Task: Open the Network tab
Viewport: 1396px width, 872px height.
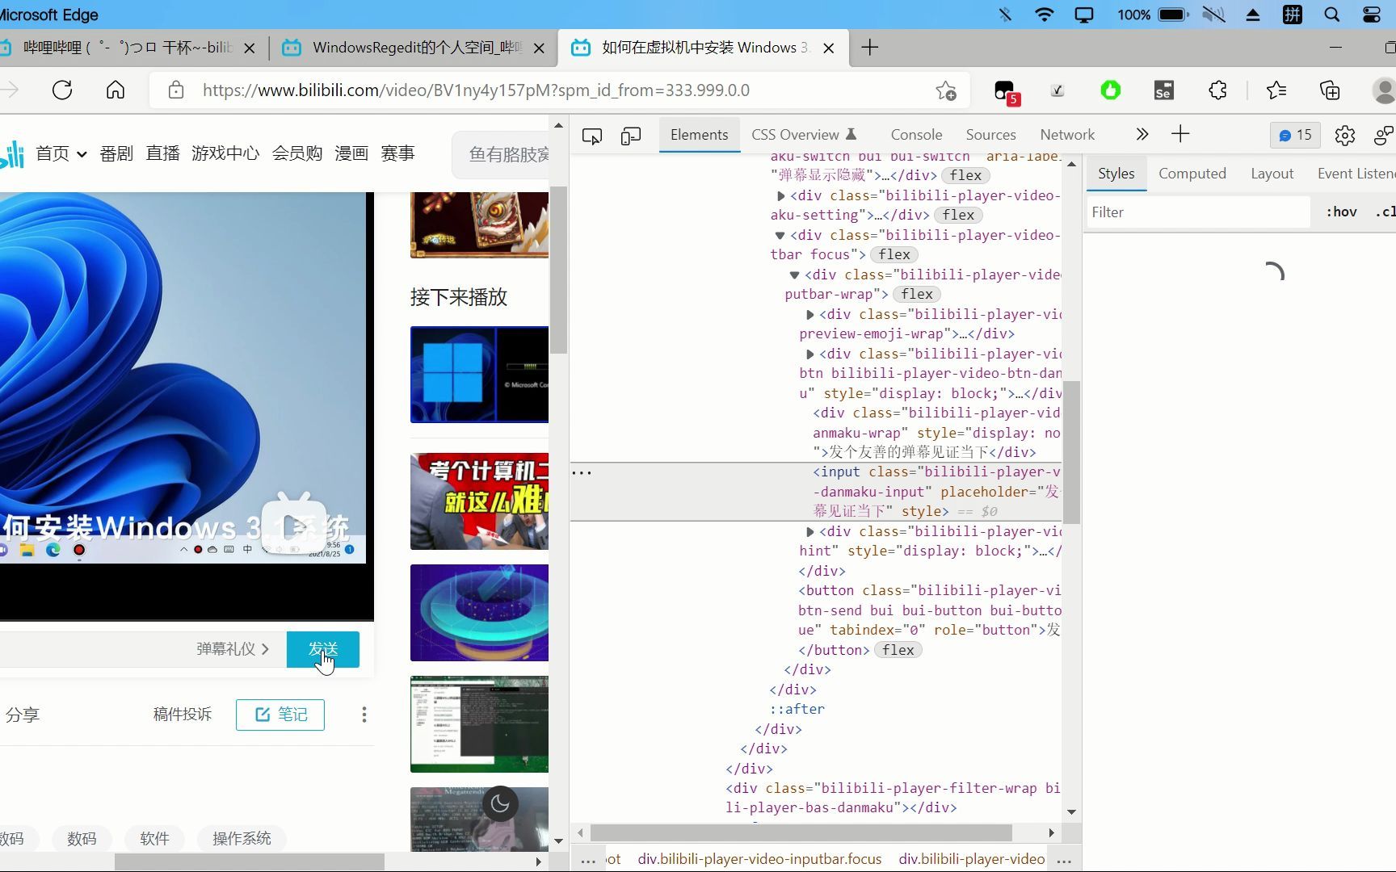Action: click(x=1067, y=135)
